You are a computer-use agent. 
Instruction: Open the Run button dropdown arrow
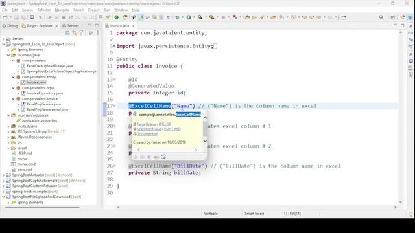pyautogui.click(x=194, y=17)
